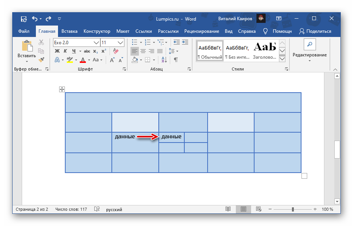Switch to the Вставка tab
This screenshot has width=353, height=226.
coord(69,31)
